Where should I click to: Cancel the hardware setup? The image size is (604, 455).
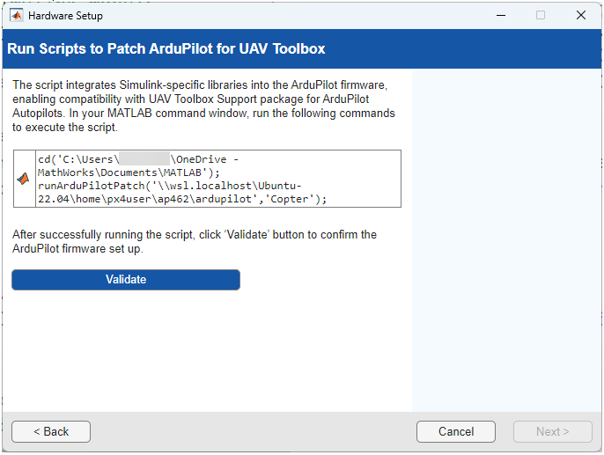tap(456, 431)
